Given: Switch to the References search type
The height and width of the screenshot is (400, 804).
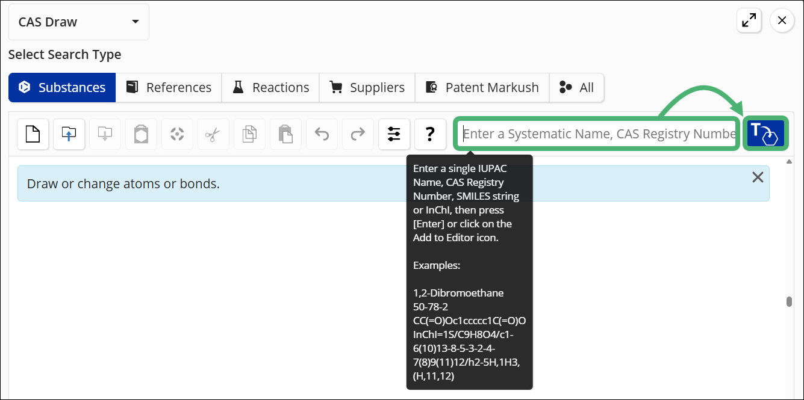Looking at the screenshot, I should (169, 88).
